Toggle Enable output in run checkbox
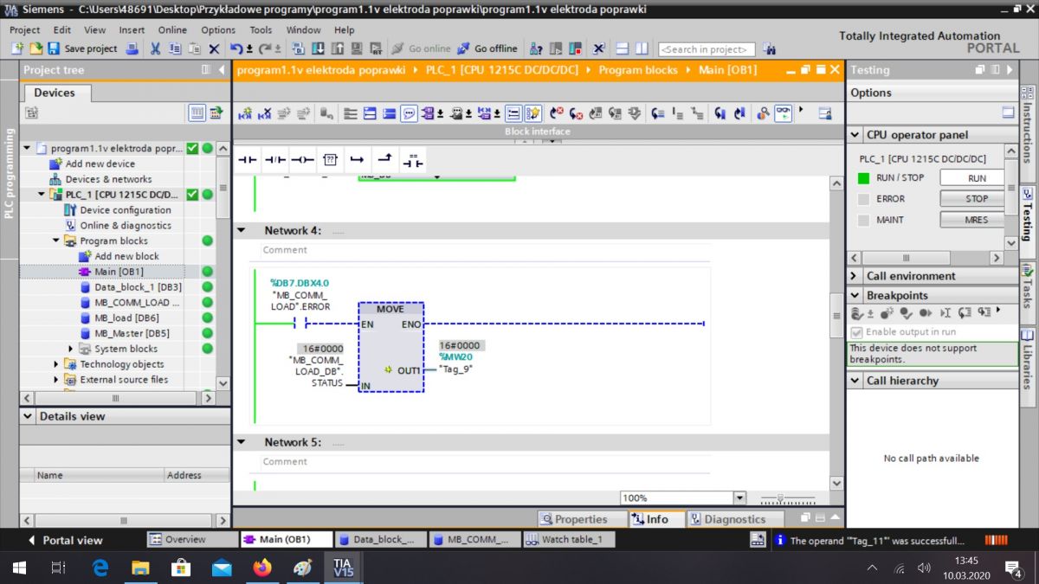The image size is (1039, 584). tap(857, 332)
